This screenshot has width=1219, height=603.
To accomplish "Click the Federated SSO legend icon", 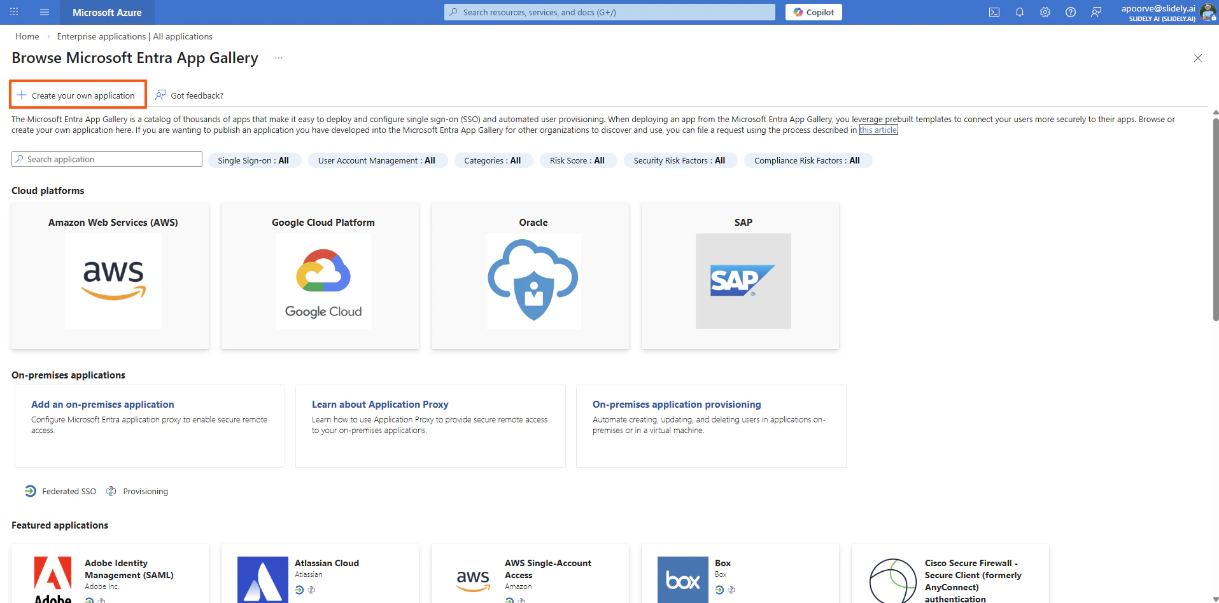I will 30,491.
